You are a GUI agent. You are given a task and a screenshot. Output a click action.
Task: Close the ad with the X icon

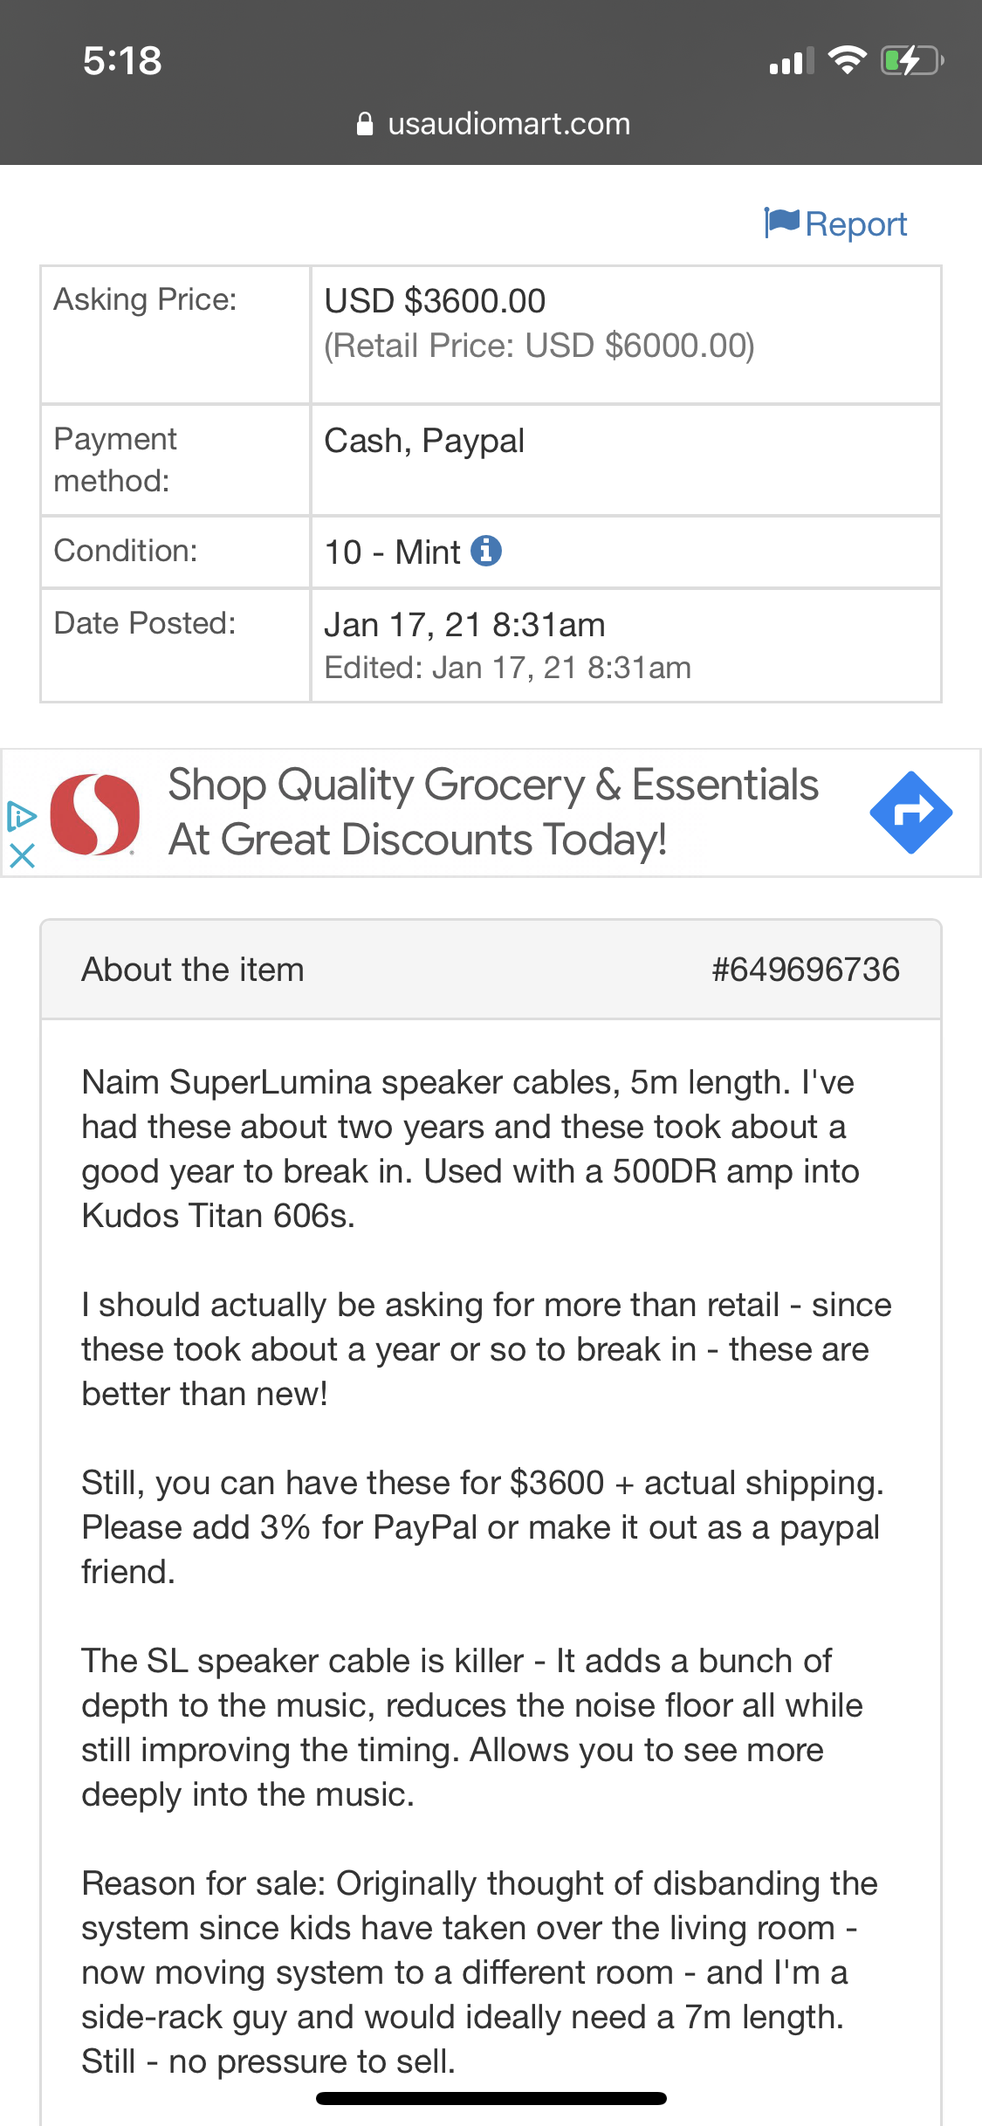[x=22, y=855]
